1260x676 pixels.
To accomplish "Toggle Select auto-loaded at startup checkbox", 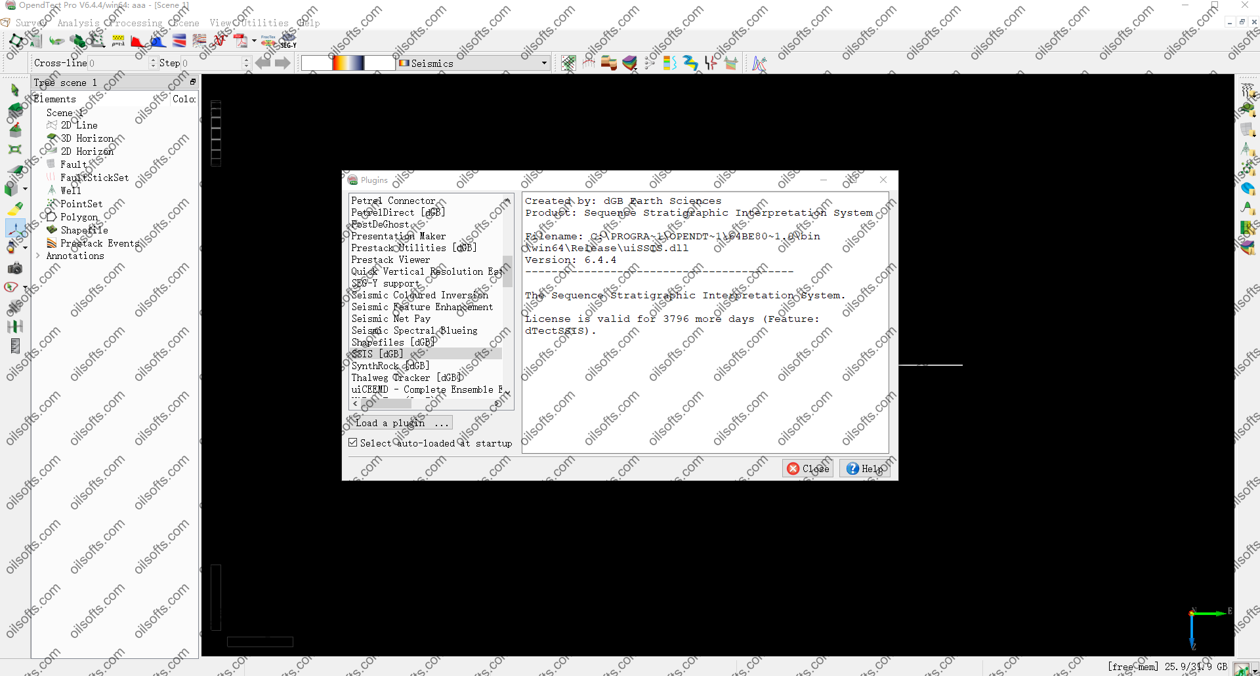I will pos(353,443).
